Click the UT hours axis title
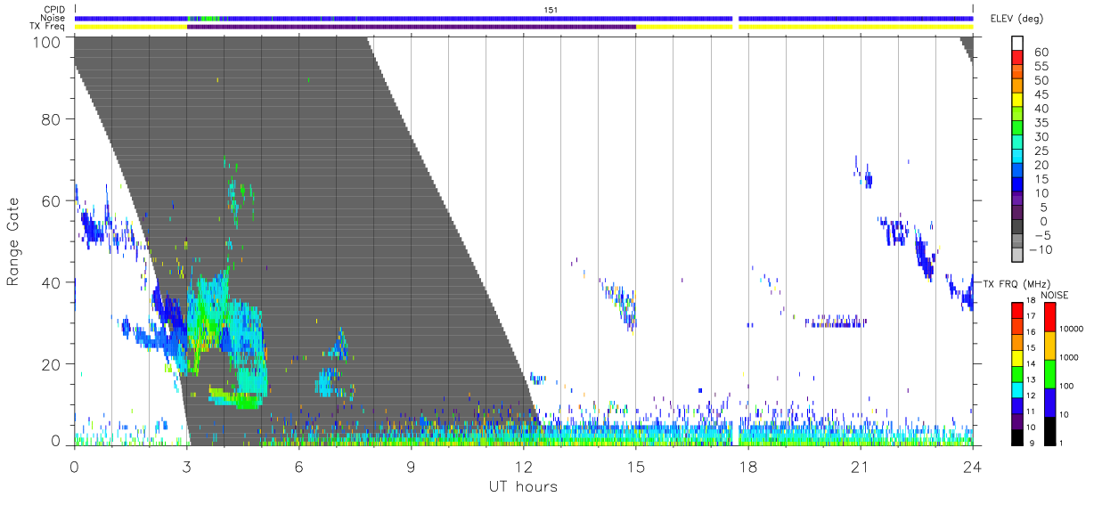The height and width of the screenshot is (505, 1094). click(523, 486)
